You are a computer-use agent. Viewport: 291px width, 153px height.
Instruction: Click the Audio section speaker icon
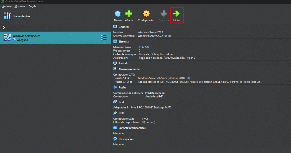tap(115, 87)
